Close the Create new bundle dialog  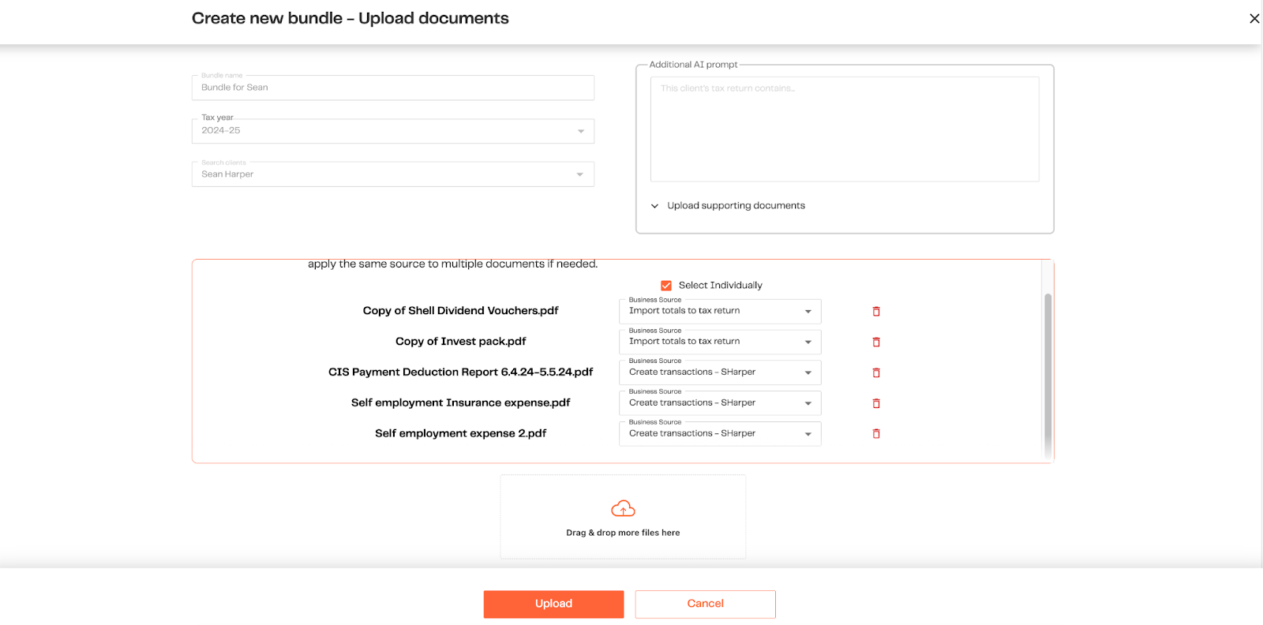pos(1254,18)
